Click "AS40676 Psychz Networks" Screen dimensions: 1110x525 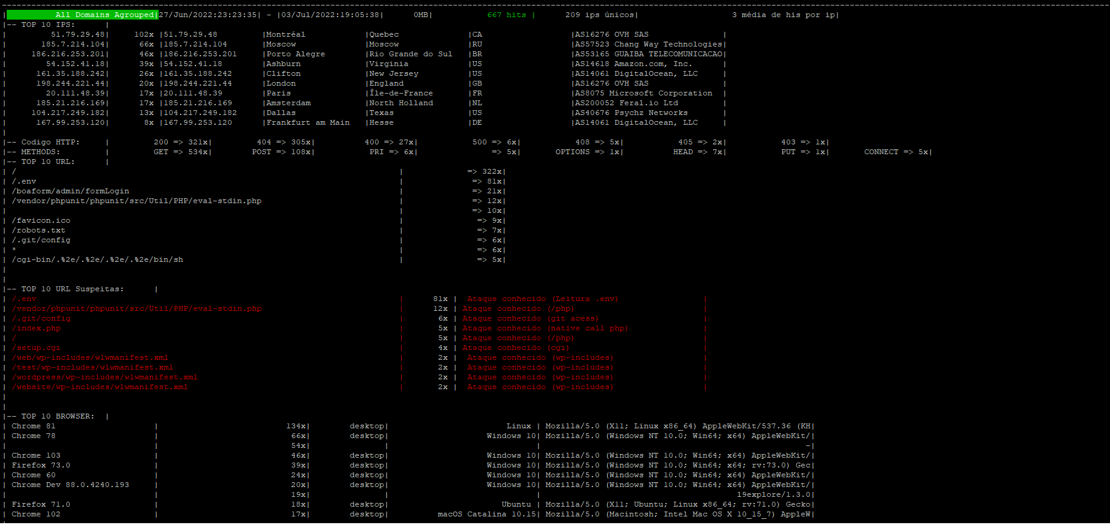tap(632, 113)
